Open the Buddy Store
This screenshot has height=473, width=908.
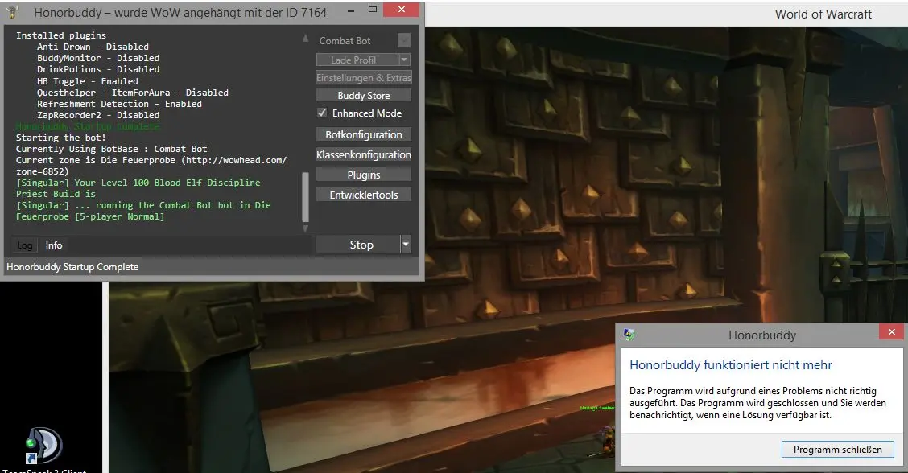click(364, 96)
